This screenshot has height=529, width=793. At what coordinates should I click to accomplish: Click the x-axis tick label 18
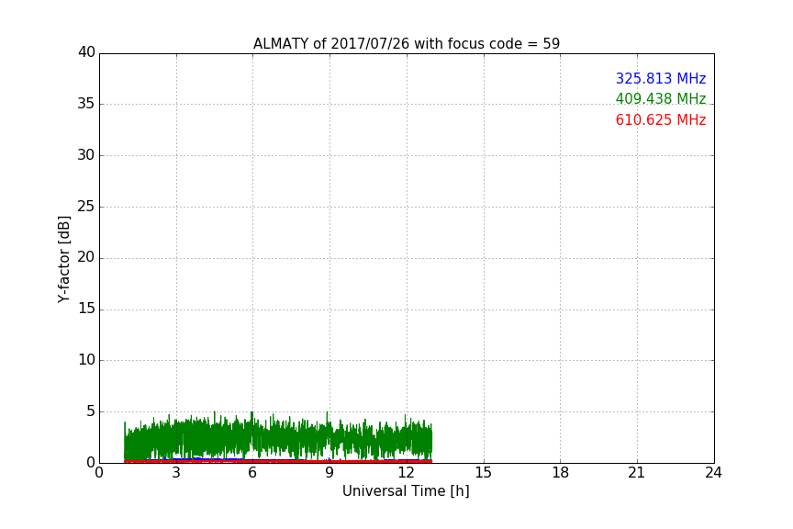561,473
